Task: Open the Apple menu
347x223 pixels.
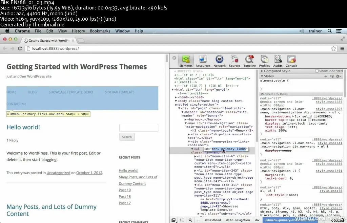Action: pyautogui.click(x=7, y=31)
